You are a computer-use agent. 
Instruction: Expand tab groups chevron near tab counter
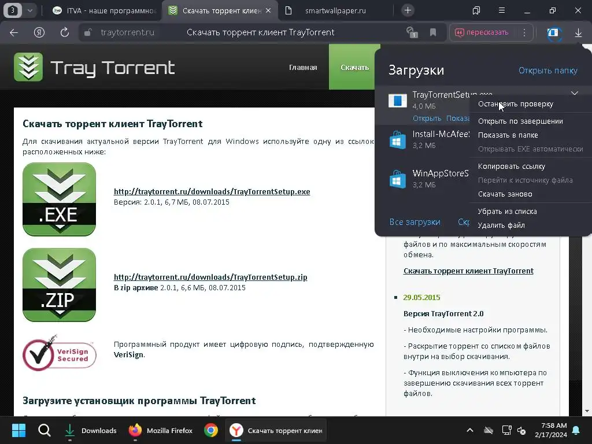(x=30, y=10)
